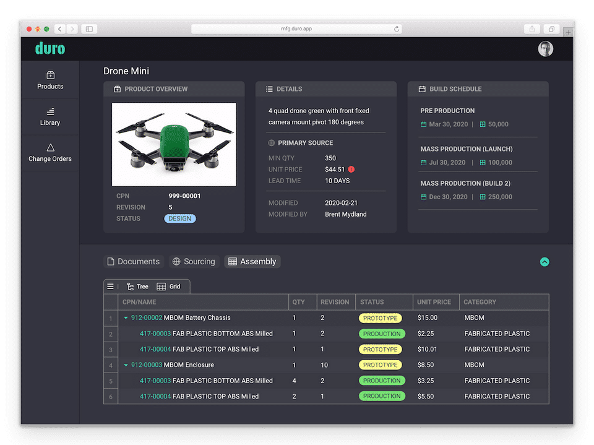Open the user profile avatar
This screenshot has height=445, width=594.
tap(546, 49)
